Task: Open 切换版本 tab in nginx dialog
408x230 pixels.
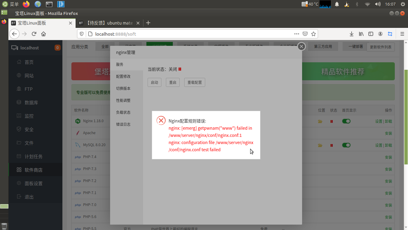Action: point(127,88)
